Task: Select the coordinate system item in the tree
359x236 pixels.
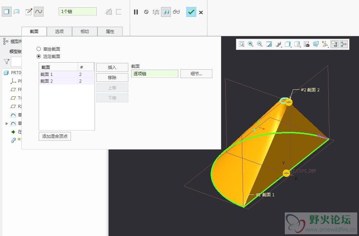Action: pyautogui.click(x=16, y=81)
